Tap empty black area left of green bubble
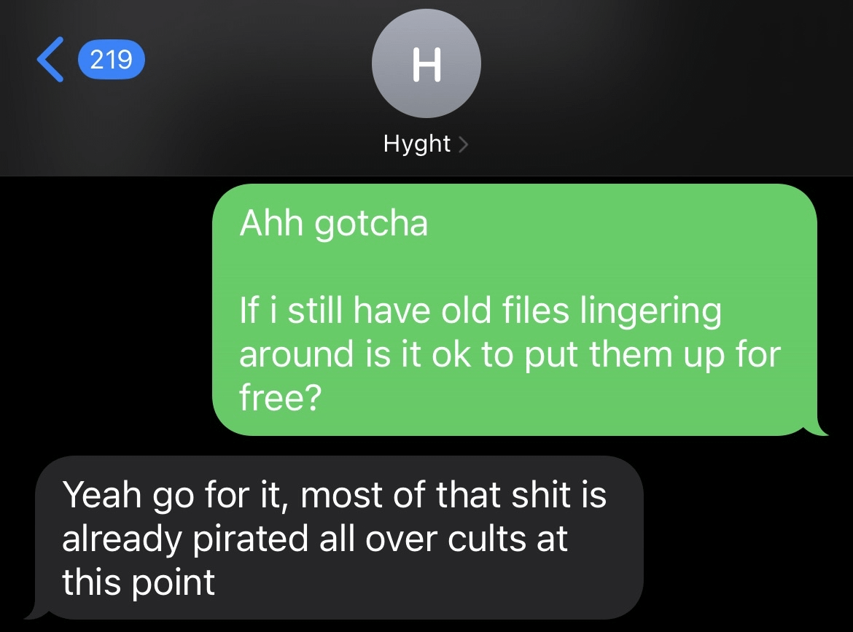The height and width of the screenshot is (632, 853). pos(106,310)
